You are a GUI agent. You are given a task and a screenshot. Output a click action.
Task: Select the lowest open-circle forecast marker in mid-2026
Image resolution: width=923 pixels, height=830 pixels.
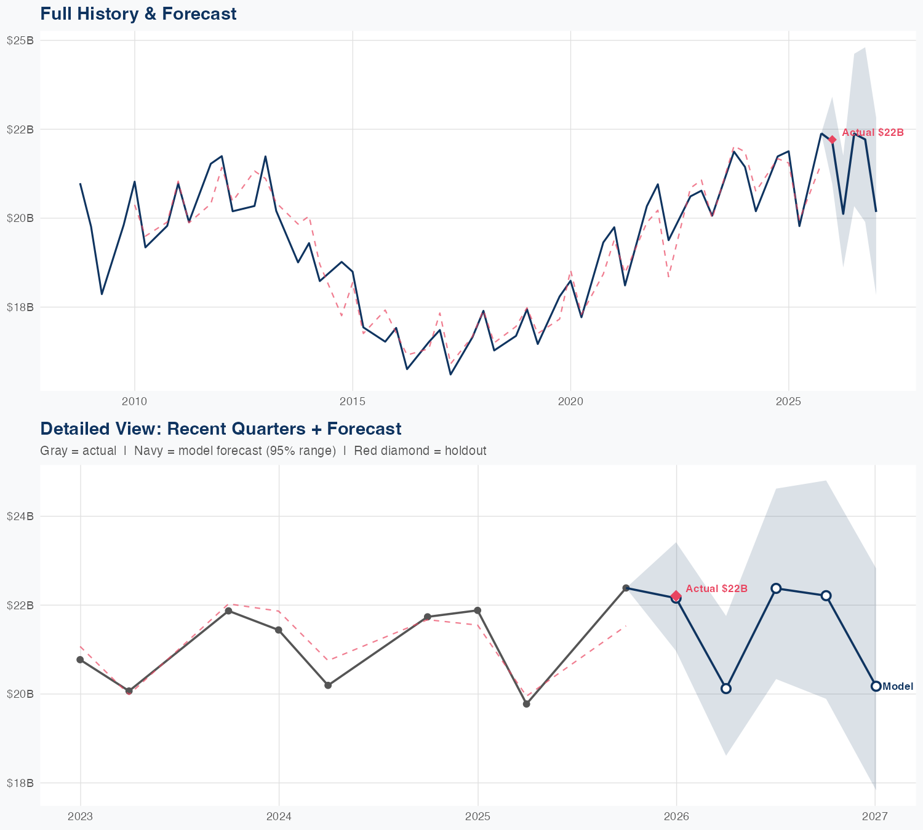pos(726,689)
